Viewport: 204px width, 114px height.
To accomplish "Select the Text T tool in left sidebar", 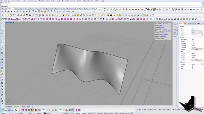I will pyautogui.click(x=2, y=95).
